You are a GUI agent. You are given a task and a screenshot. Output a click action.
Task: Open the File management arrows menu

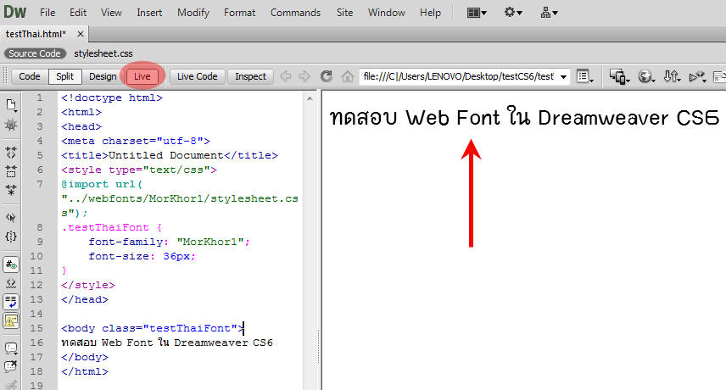pyautogui.click(x=672, y=76)
